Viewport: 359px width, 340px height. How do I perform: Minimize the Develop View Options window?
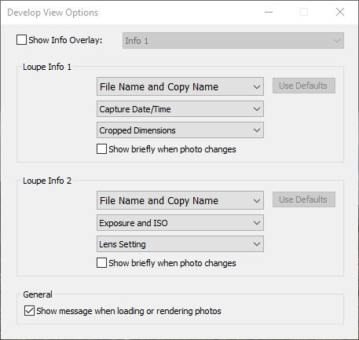click(269, 12)
